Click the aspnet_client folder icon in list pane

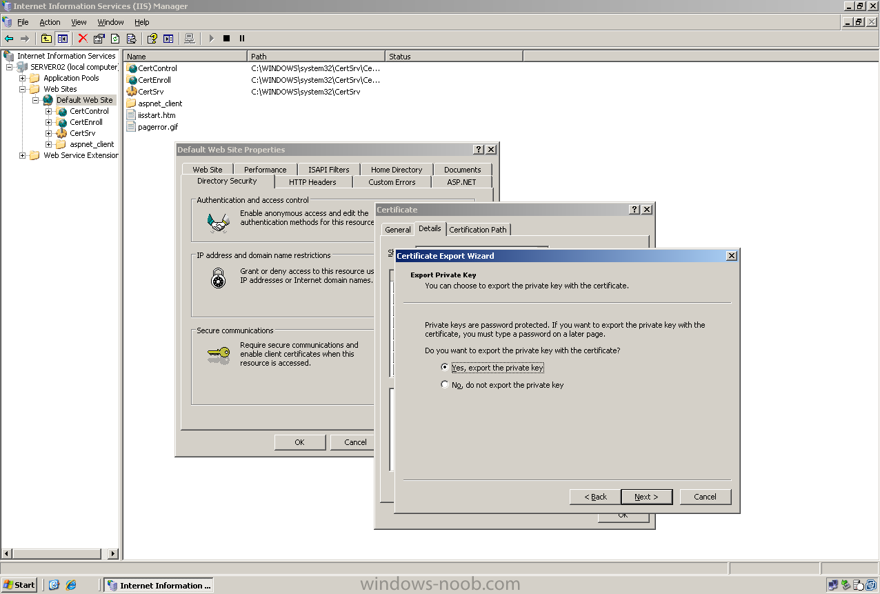(132, 103)
